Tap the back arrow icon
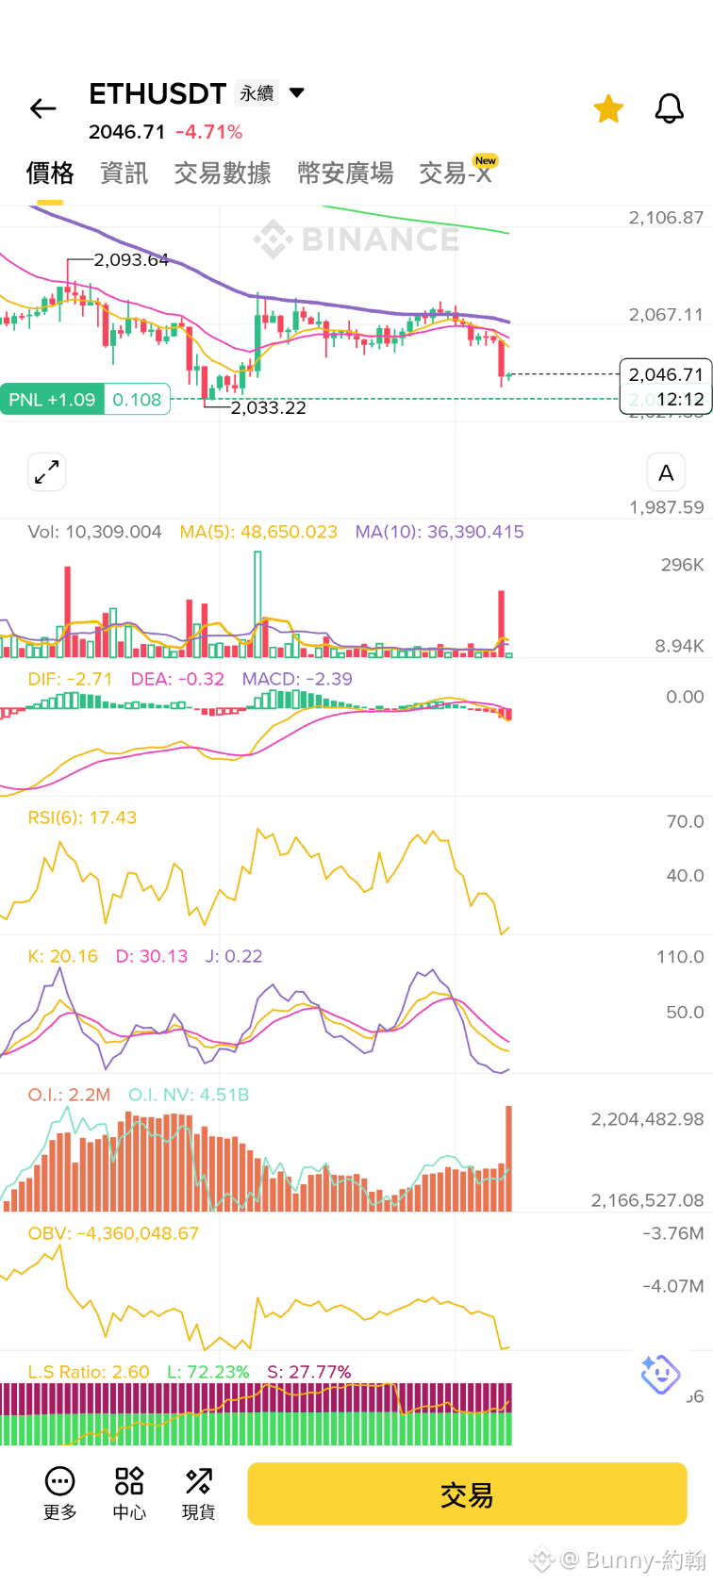This screenshot has width=713, height=1584. (x=43, y=109)
